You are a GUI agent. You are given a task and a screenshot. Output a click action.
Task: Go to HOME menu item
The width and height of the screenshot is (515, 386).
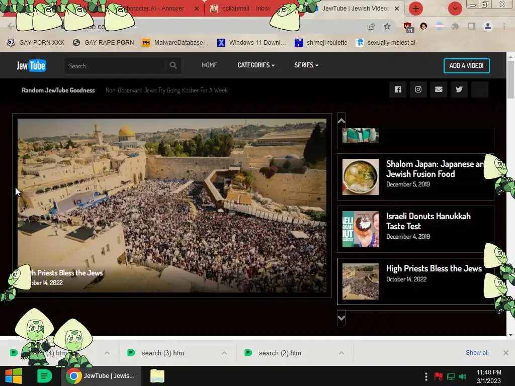tap(210, 65)
